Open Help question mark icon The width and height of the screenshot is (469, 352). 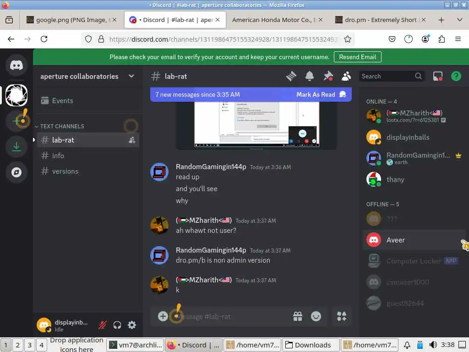(456, 77)
